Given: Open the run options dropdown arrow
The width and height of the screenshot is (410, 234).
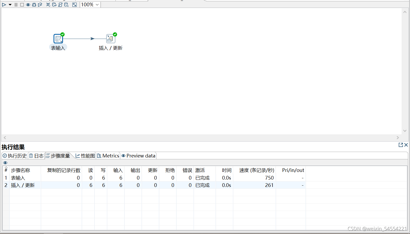Looking at the screenshot, I should point(10,5).
